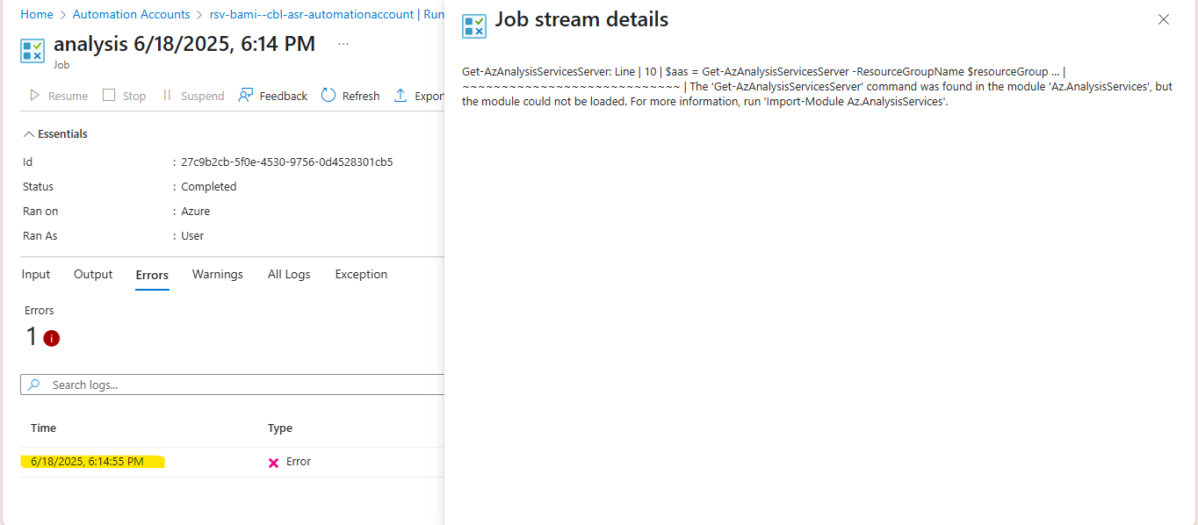This screenshot has width=1198, height=525.
Task: Click the Time column header
Action: pos(43,428)
